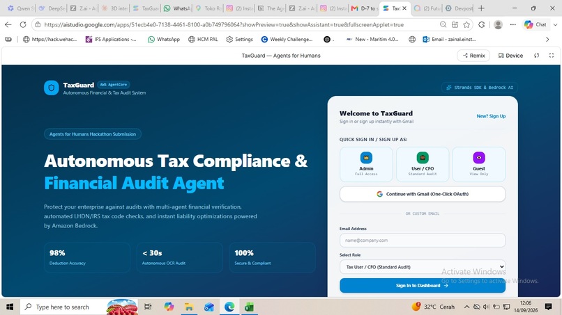
Task: Open the New - Maritim 4.0 bookmark
Action: [372, 40]
